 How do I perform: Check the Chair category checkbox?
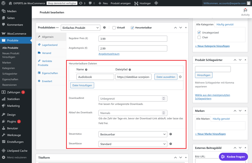[x=199, y=37]
